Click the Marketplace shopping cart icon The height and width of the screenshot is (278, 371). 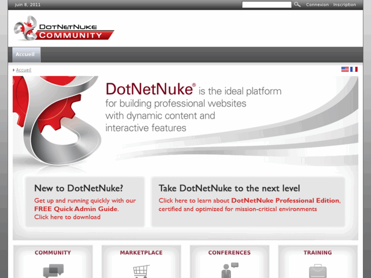[141, 271]
